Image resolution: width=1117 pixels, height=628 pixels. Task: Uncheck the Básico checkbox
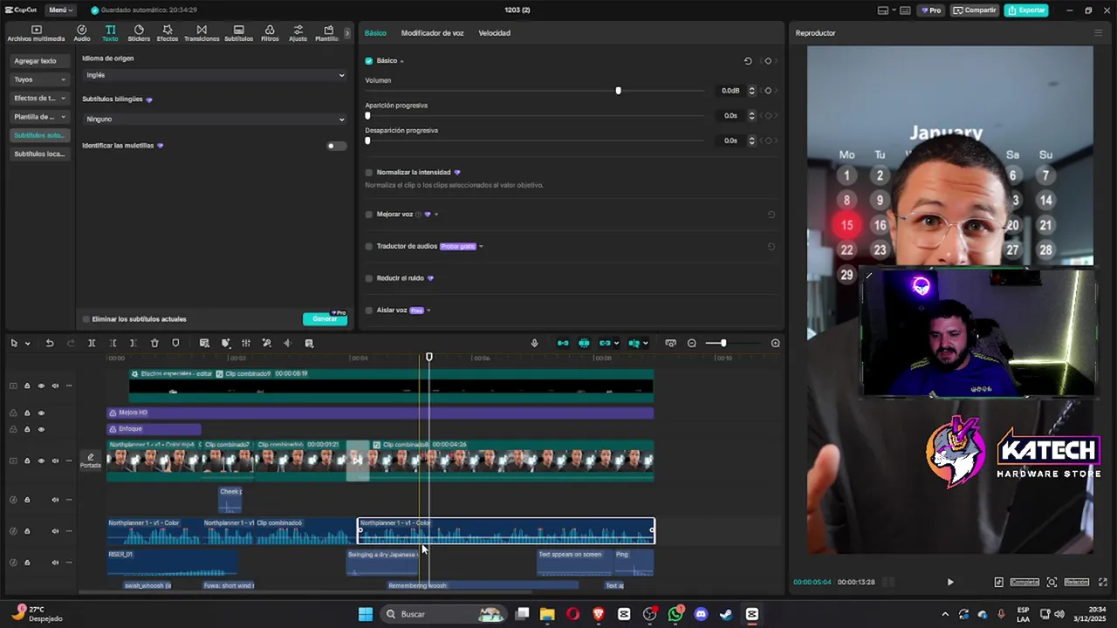pos(368,61)
